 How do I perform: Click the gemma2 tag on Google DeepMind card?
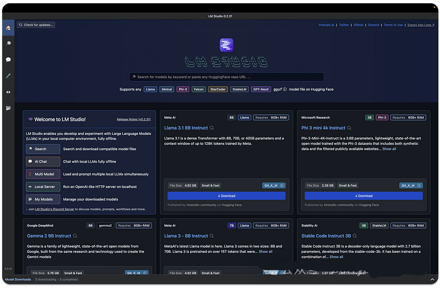105,226
